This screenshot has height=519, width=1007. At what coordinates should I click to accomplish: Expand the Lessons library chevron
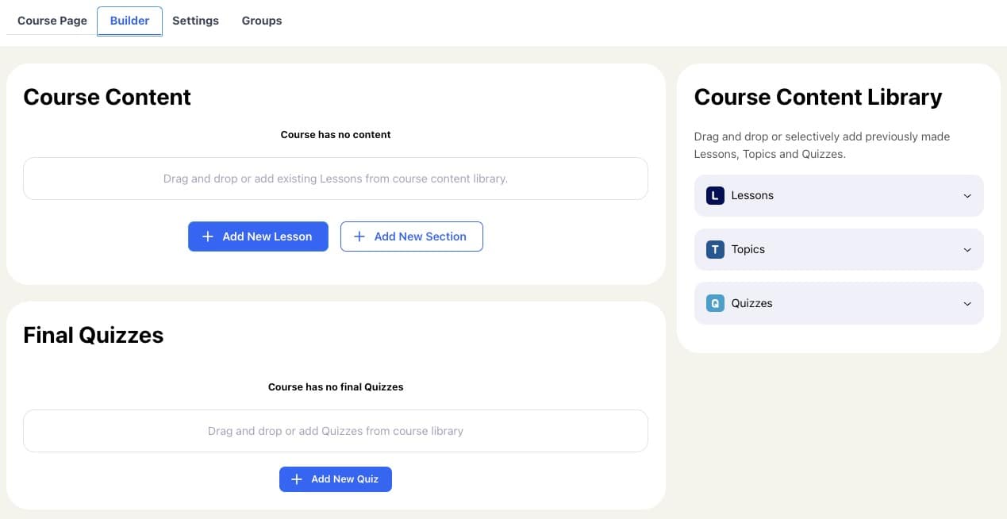[967, 196]
